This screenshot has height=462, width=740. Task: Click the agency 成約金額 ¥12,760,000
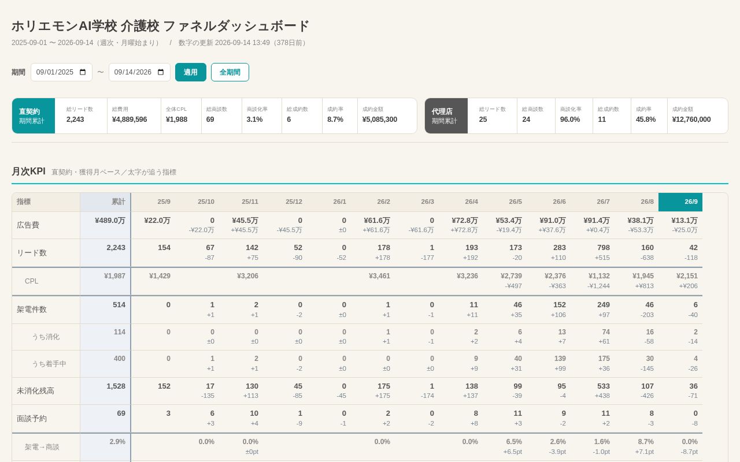tap(691, 120)
